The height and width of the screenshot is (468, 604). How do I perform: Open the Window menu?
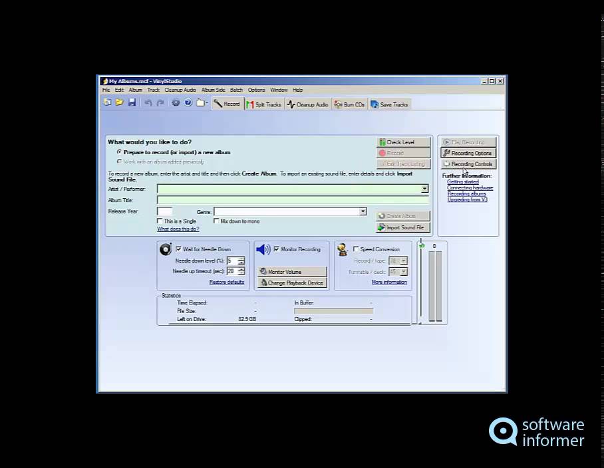click(279, 90)
